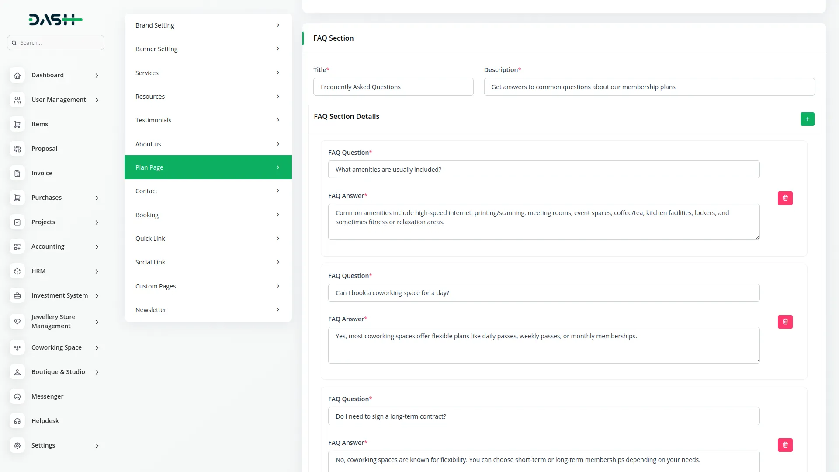Click the Title input containing Frequently Asked Questions

point(393,87)
